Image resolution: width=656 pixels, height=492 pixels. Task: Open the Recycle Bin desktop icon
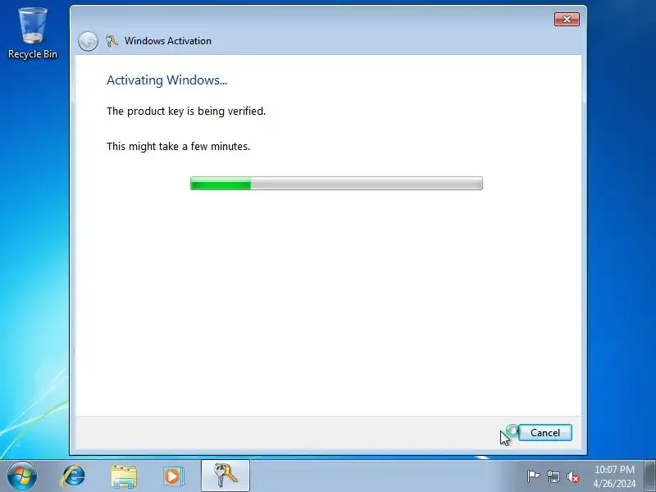click(33, 34)
